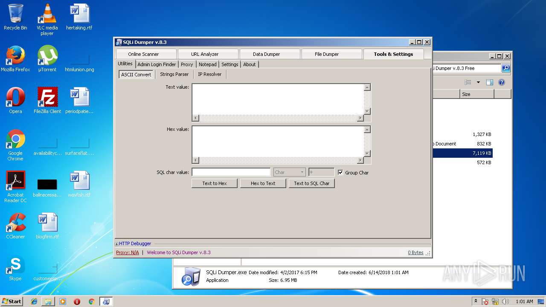
Task: Select Strings Parser utility tab
Action: coord(174,74)
